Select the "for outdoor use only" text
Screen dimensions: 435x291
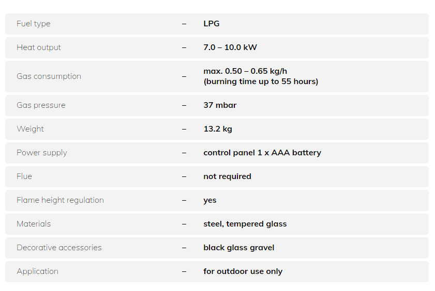pyautogui.click(x=243, y=271)
